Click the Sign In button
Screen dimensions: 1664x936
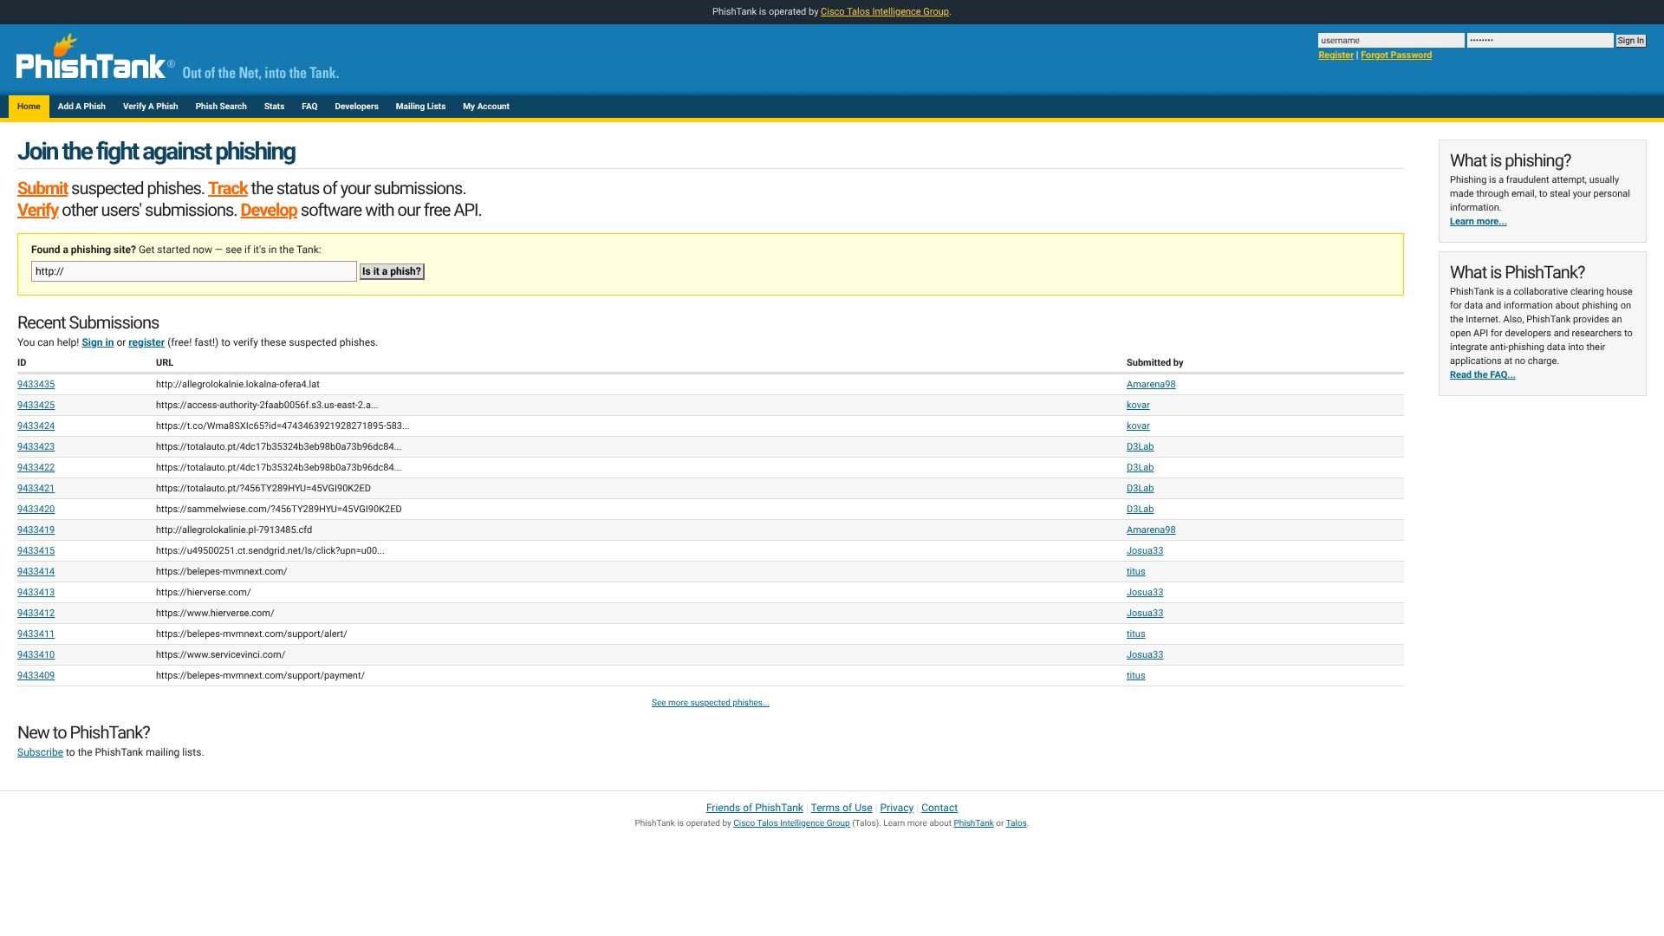[1630, 41]
